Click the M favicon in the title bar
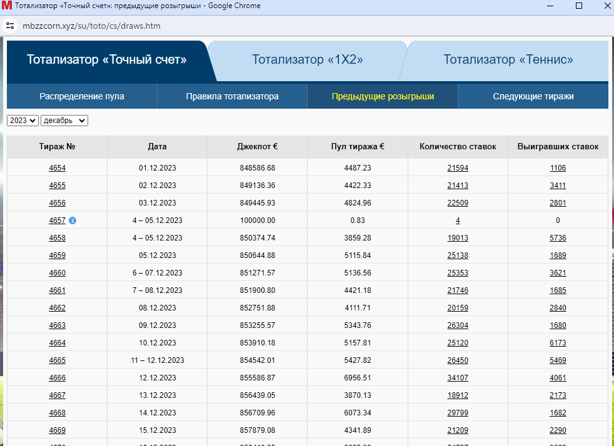This screenshot has width=614, height=446. tap(7, 6)
